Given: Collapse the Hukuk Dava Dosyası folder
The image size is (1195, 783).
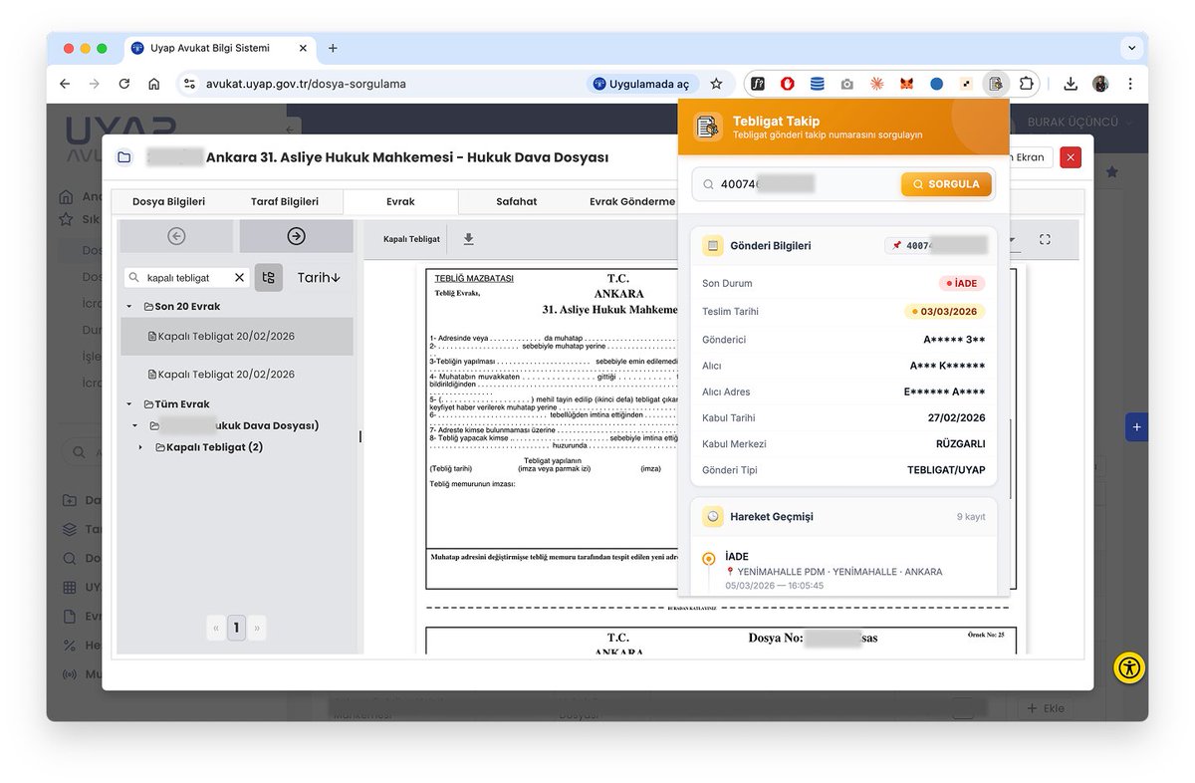Looking at the screenshot, I should pyautogui.click(x=136, y=425).
